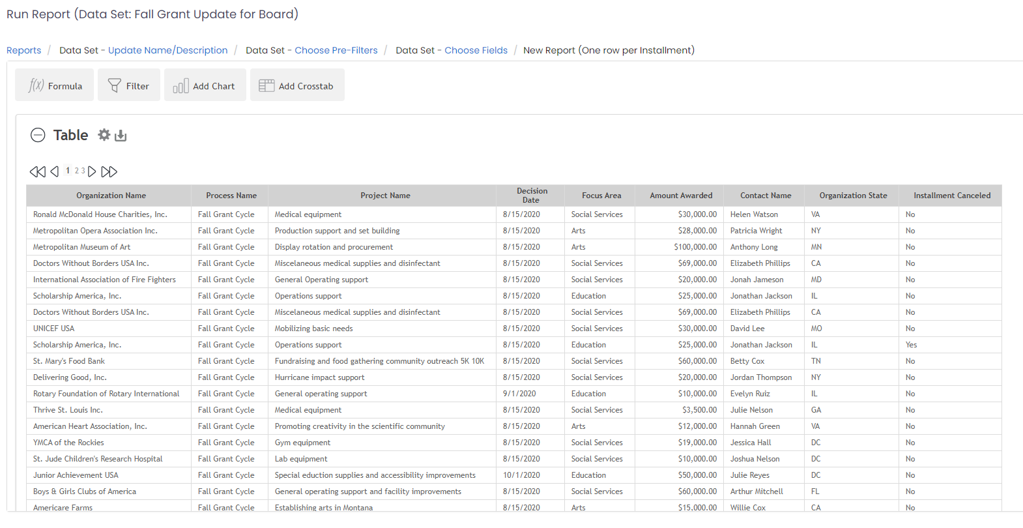Select 'American Heart Association, Inc.' cell
This screenshot has height=528, width=1023.
[109, 426]
